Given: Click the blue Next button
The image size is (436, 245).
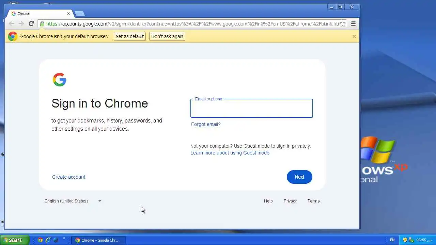Looking at the screenshot, I should click(299, 177).
